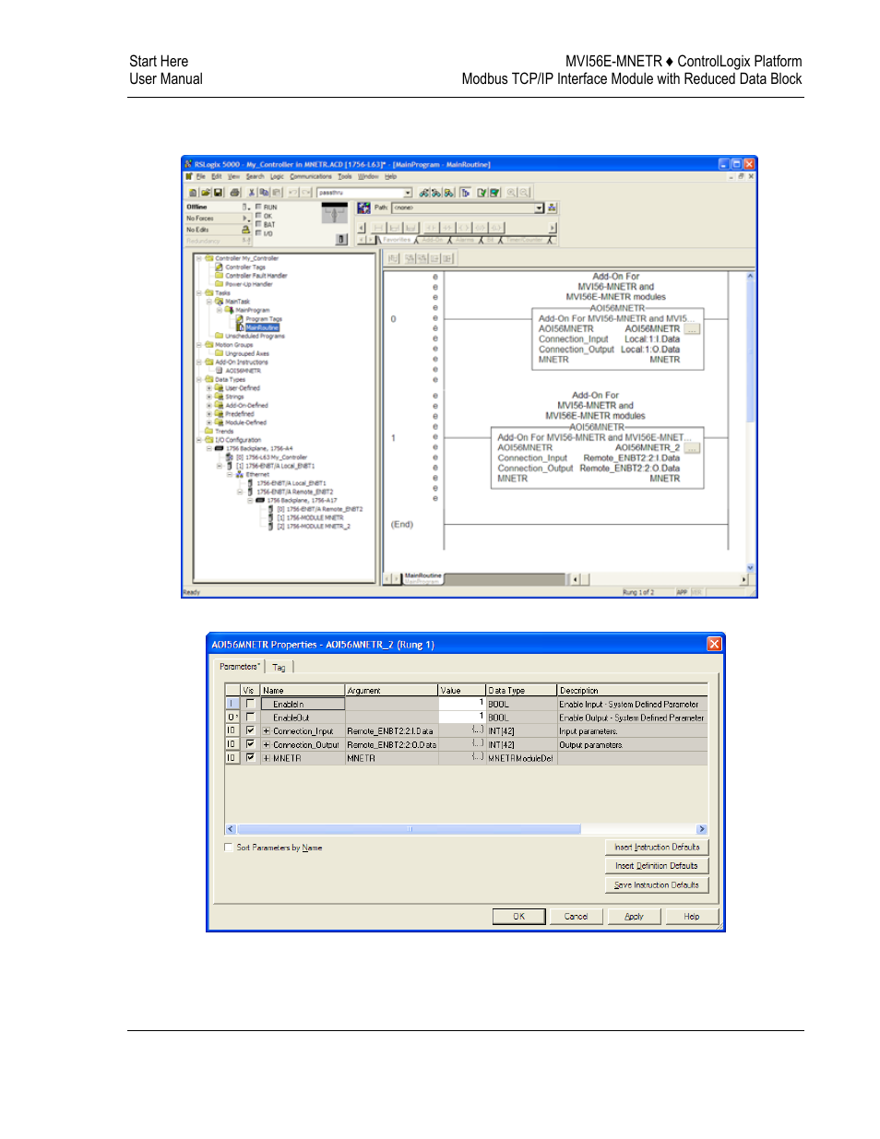The width and height of the screenshot is (880, 1139).
Task: Click the ellipsis button on AOI56MNETR_2 instruction
Action: pos(692,448)
